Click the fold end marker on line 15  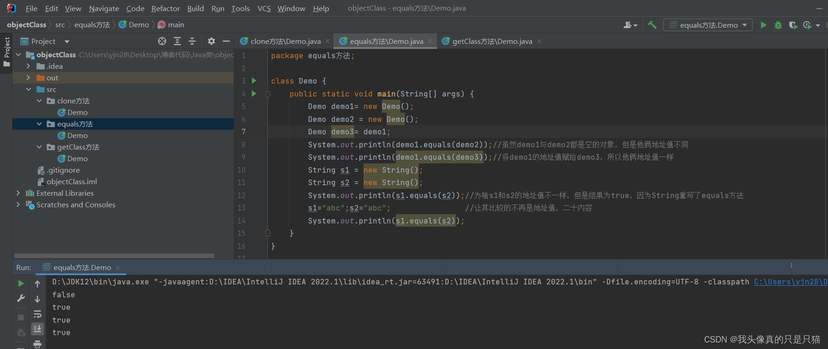(268, 233)
